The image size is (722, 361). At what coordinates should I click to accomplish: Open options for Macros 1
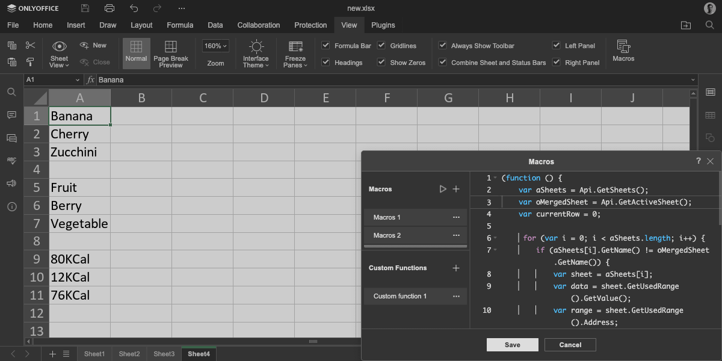[x=456, y=217]
